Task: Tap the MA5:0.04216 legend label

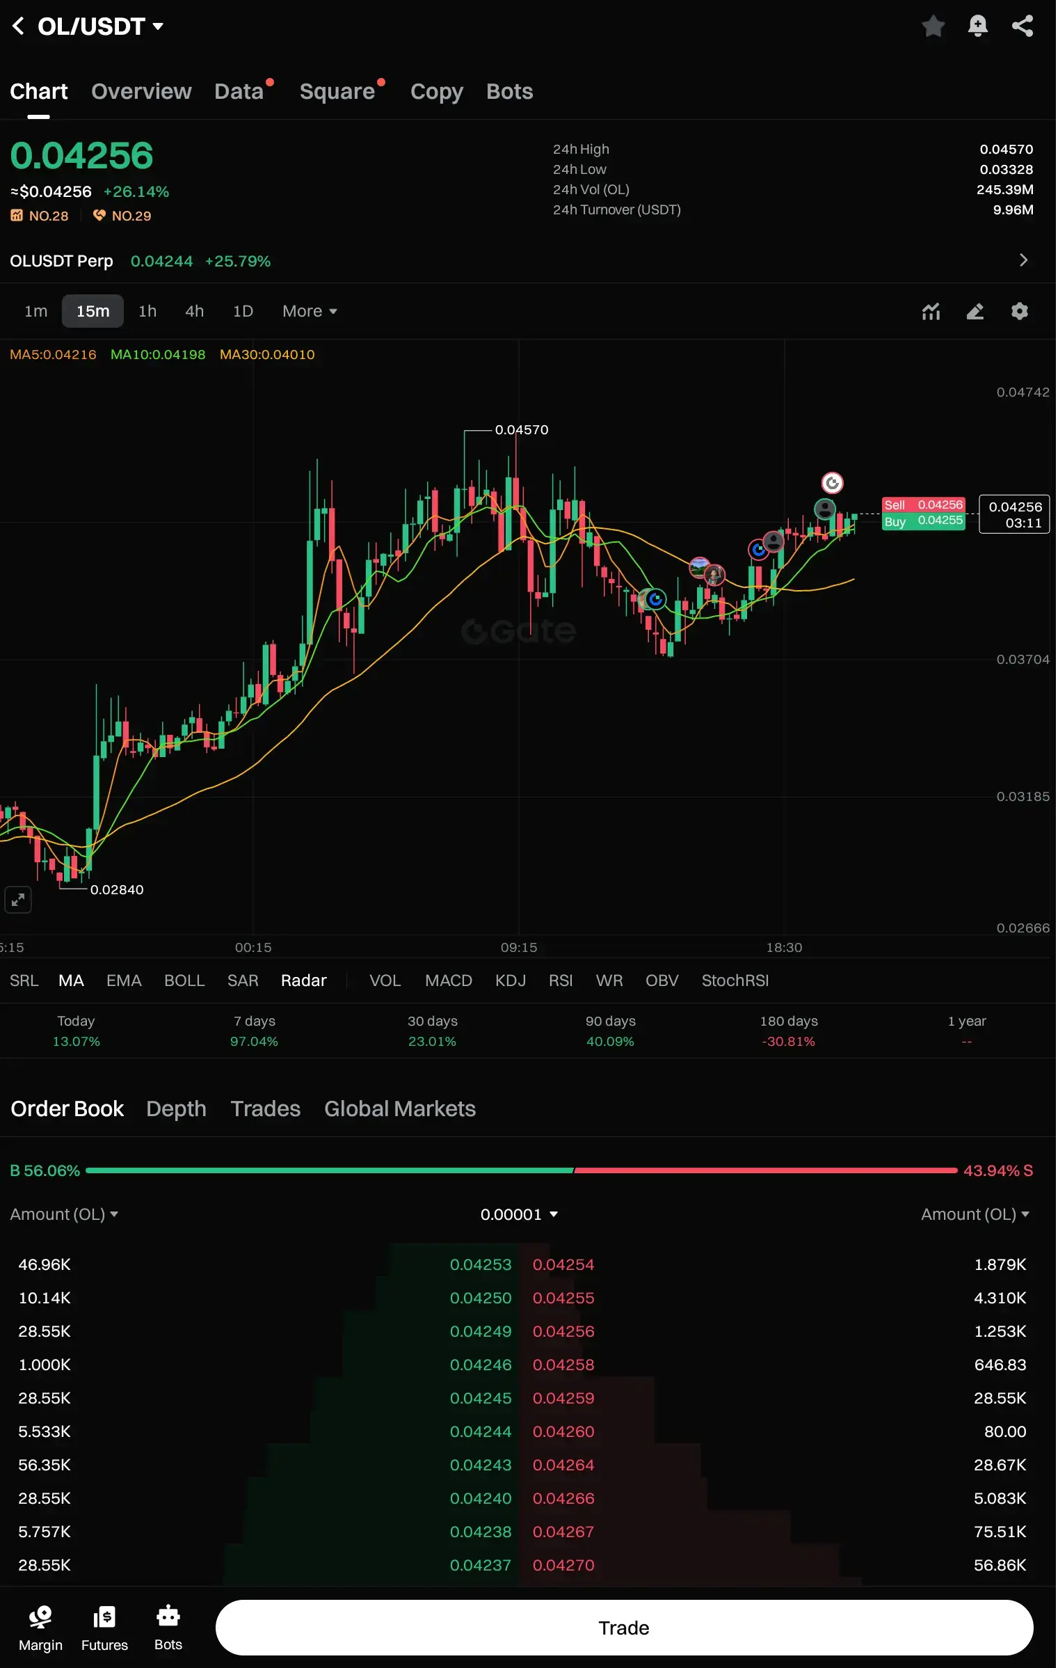Action: tap(53, 354)
